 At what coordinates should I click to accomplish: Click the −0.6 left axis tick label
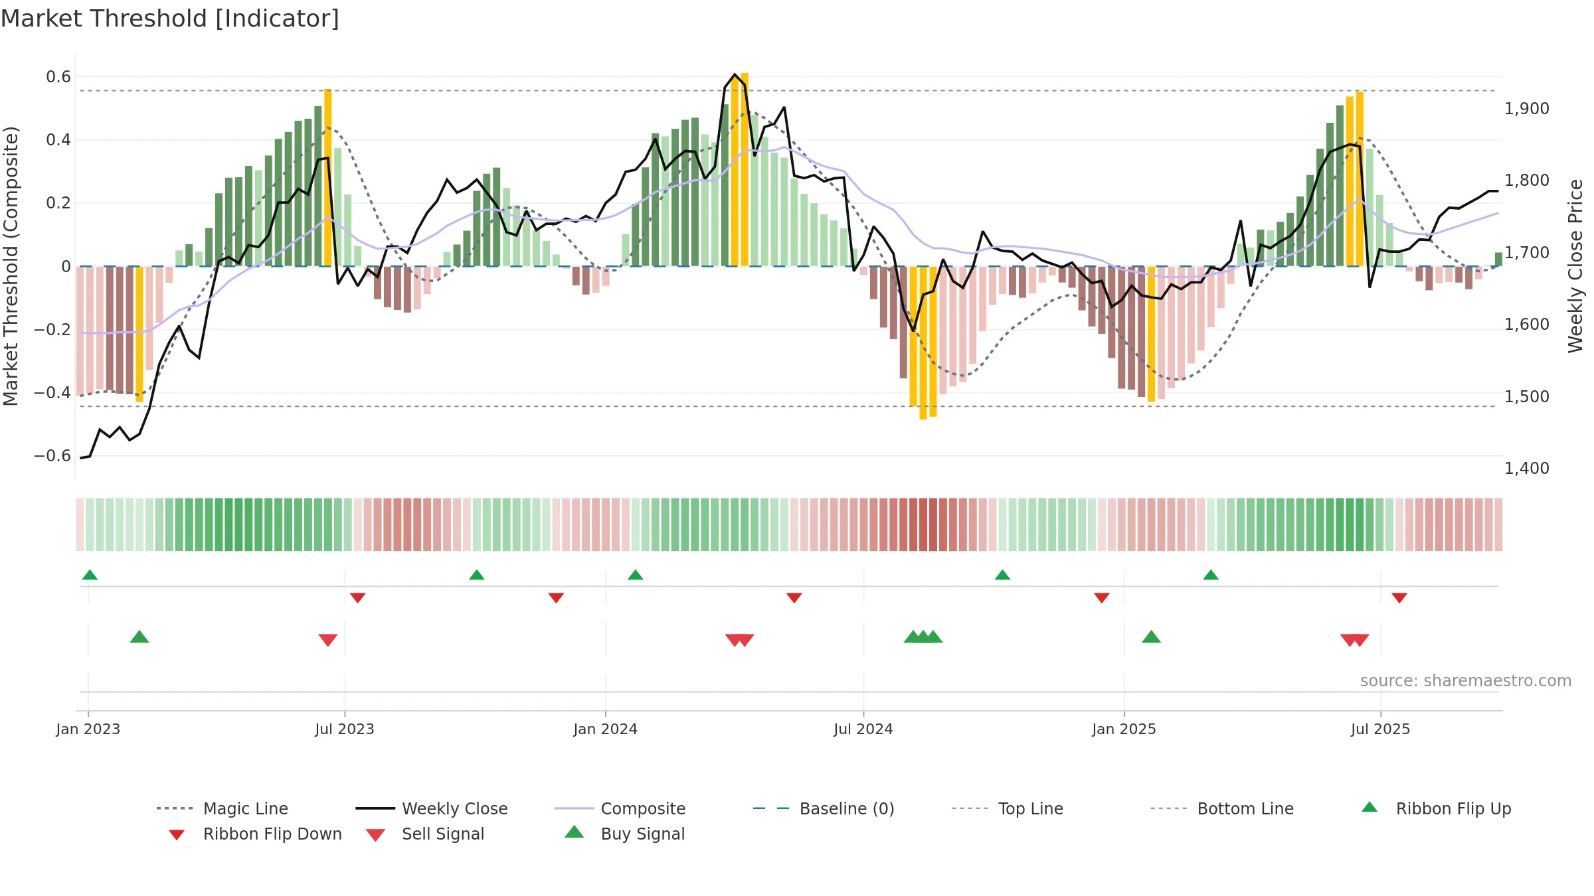point(52,456)
